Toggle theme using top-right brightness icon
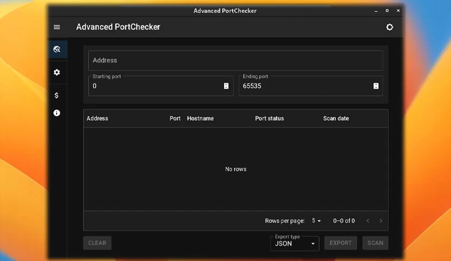This screenshot has width=451, height=261. pos(389,27)
